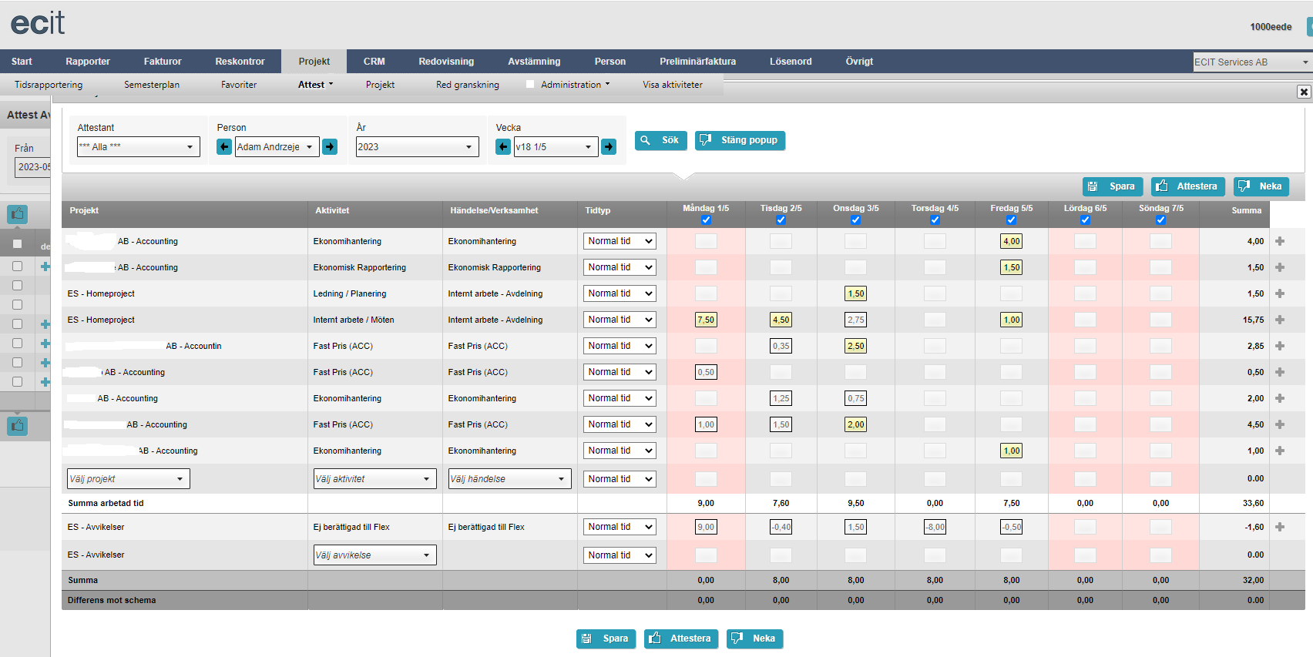1313x657 pixels.
Task: Open Person dropdown Adam Andrzeje
Action: 277,146
